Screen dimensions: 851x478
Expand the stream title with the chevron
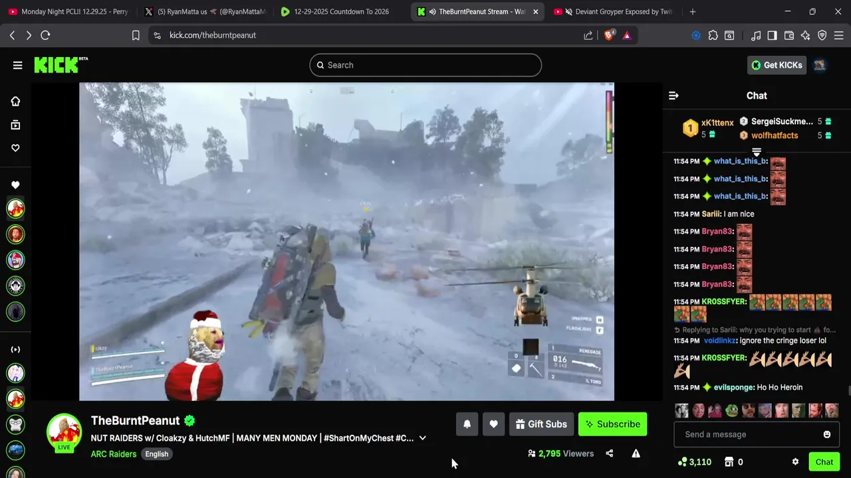[x=422, y=438]
